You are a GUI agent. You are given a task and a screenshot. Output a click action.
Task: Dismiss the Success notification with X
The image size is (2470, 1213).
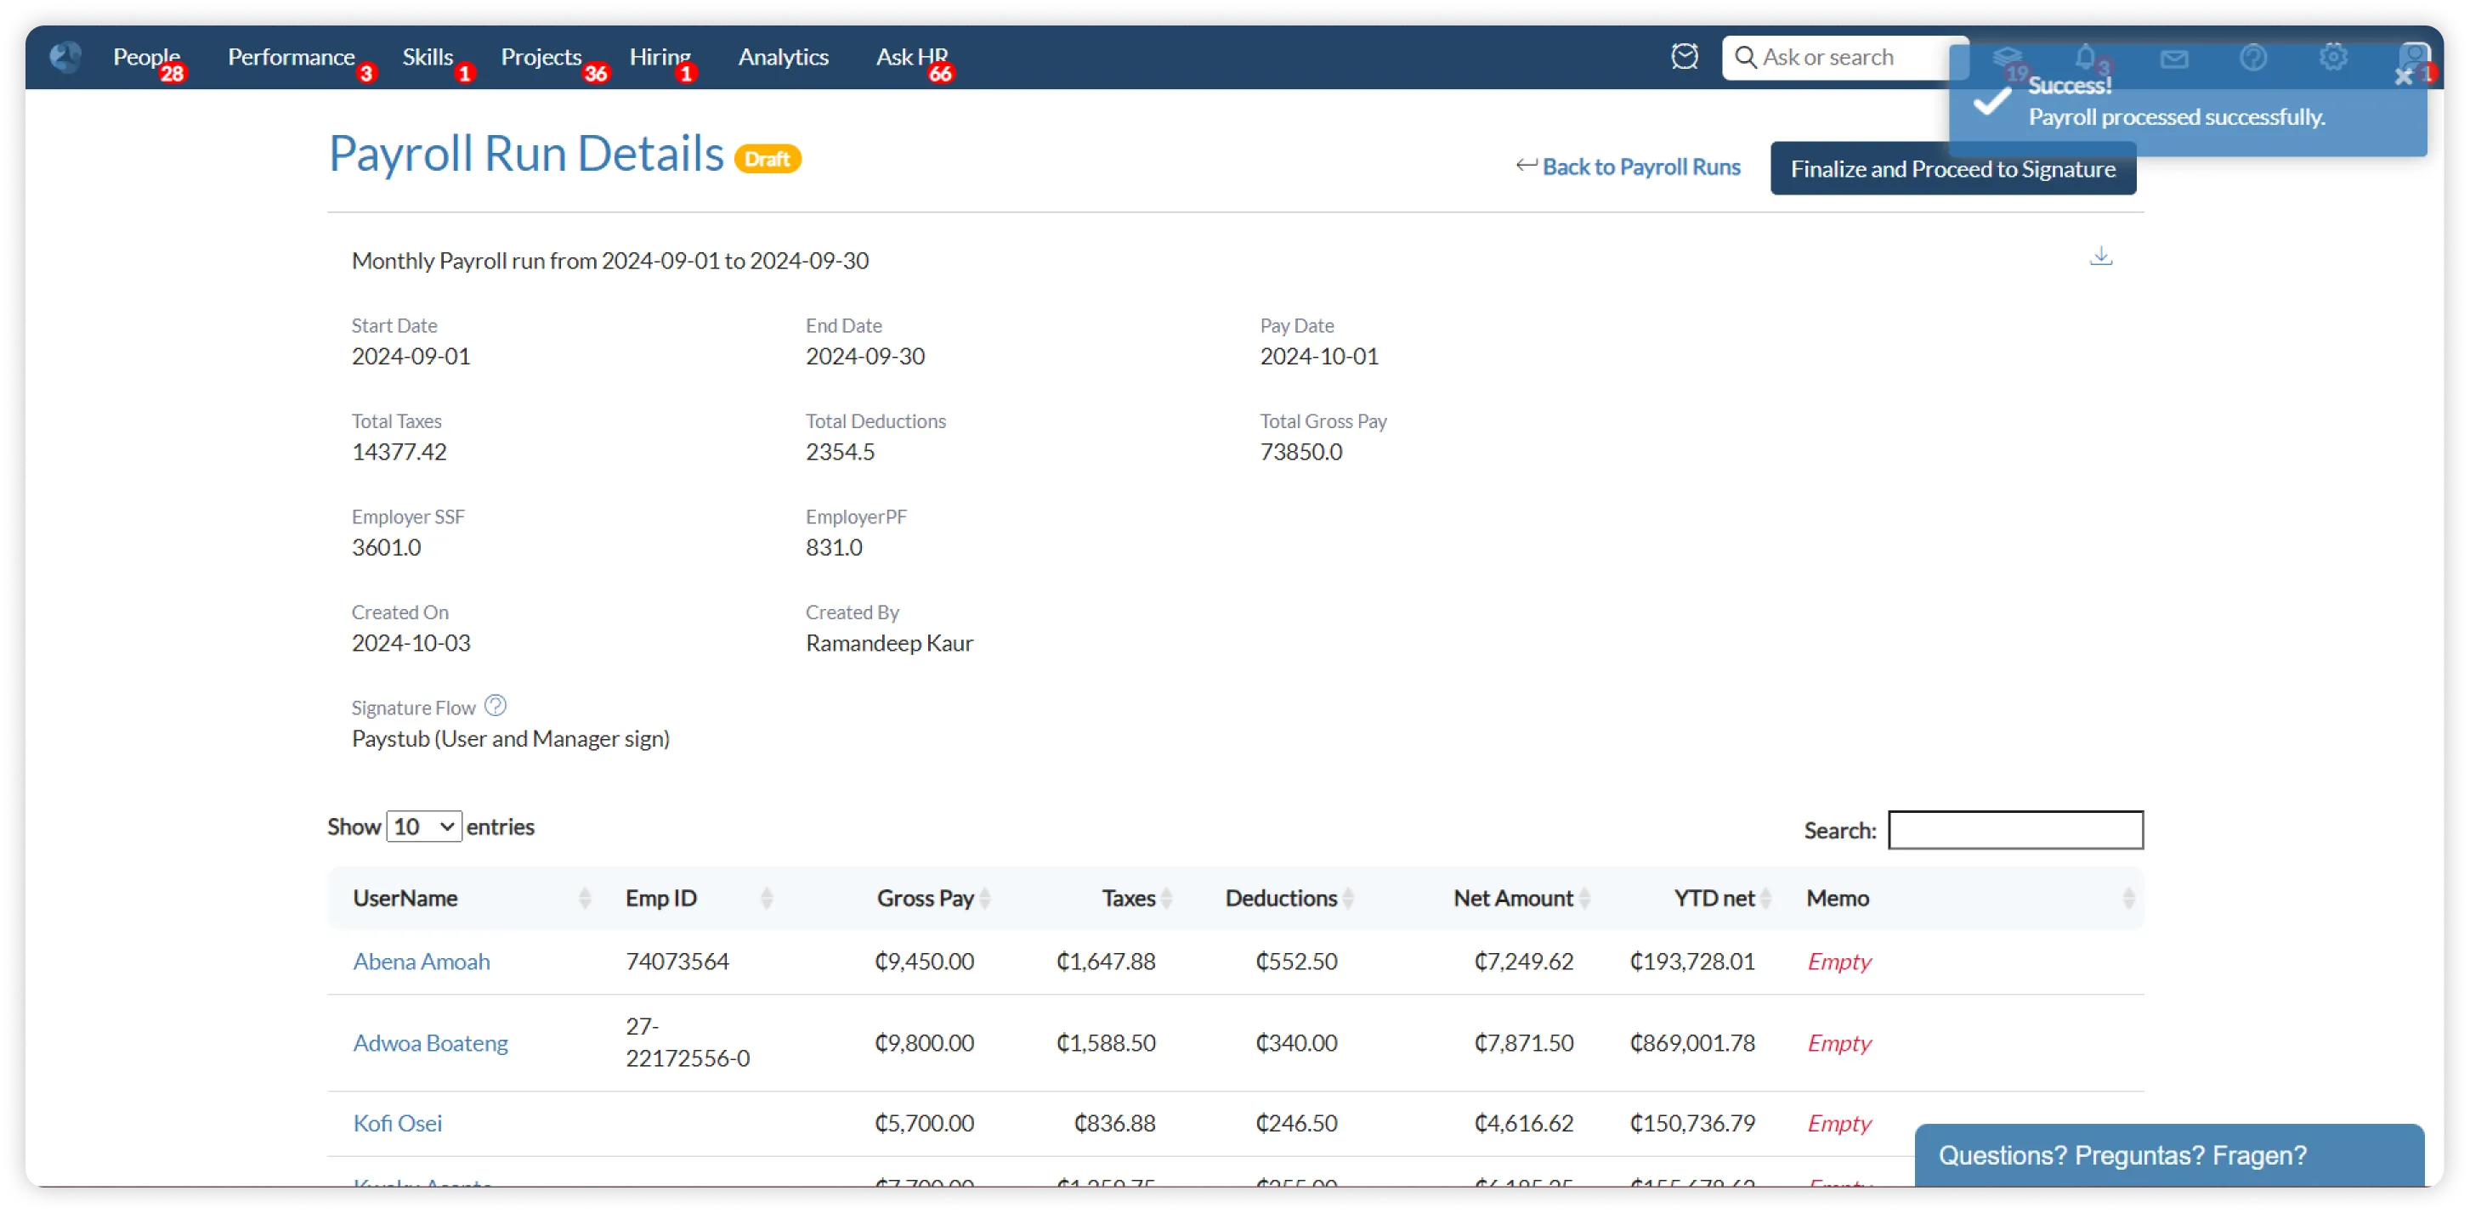click(x=2403, y=76)
